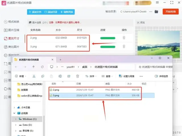Delete the 2.png row with its trash icon
The height and width of the screenshot is (136, 182).
coord(124,38)
